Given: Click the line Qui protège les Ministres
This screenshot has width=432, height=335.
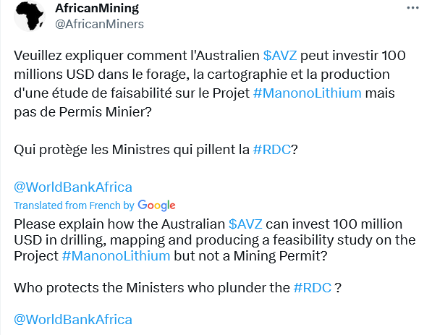Looking at the screenshot, I should tap(156, 150).
